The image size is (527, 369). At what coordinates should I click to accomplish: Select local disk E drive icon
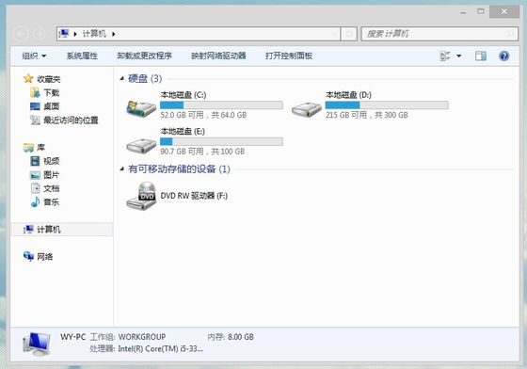coord(141,146)
